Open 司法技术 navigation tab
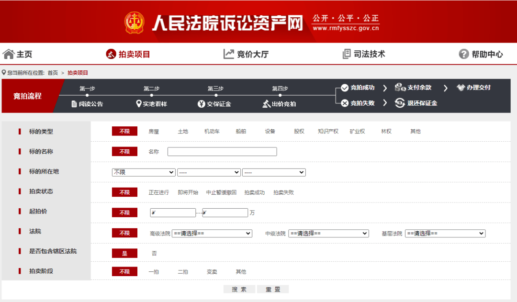This screenshot has width=517, height=302. (x=369, y=54)
